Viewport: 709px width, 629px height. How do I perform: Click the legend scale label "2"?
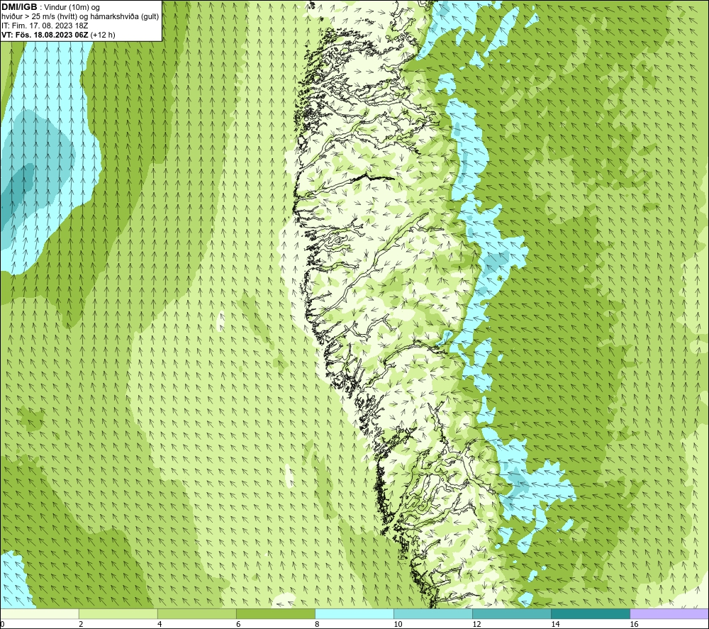click(x=81, y=625)
